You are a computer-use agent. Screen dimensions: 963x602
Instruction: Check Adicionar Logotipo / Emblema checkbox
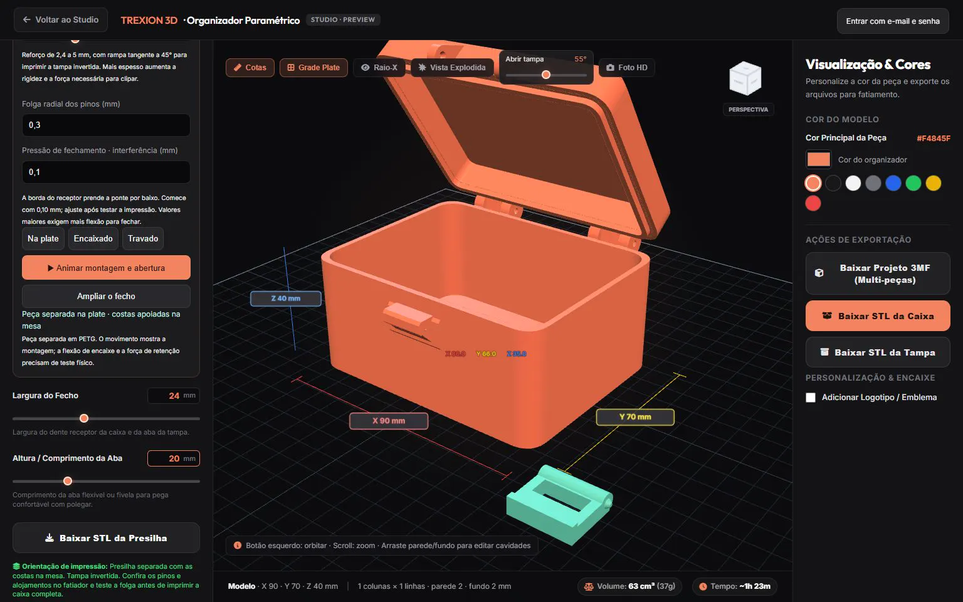coord(811,398)
